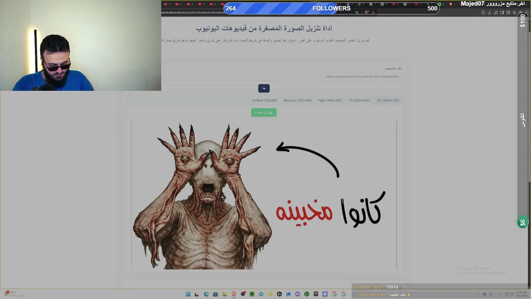531x299 pixels.
Task: Toggle the browser sidebar panel icon
Action: click(x=502, y=12)
